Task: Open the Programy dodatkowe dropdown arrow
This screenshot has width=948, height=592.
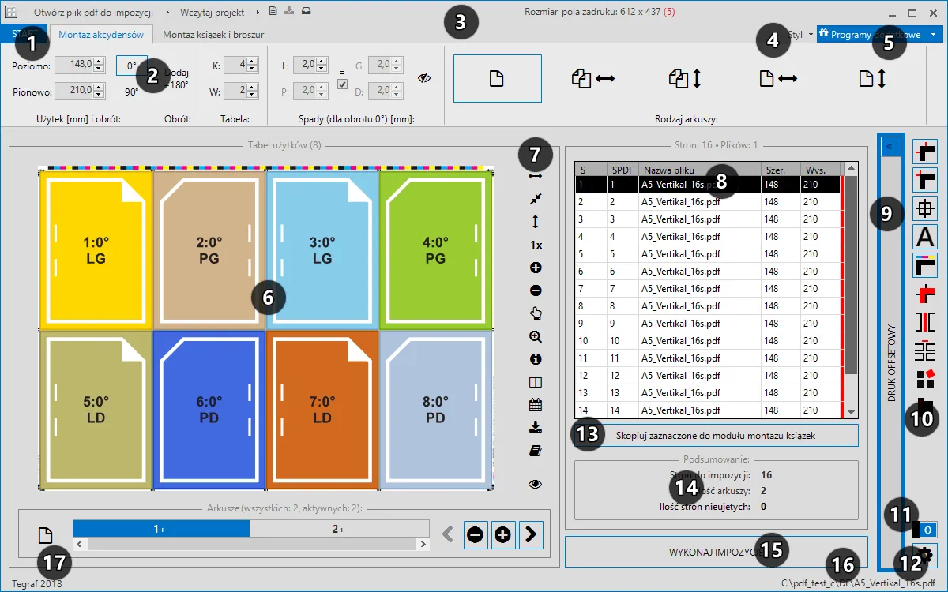Action: click(933, 35)
